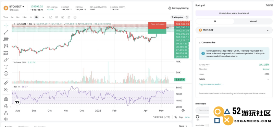Toggle log scale on chart
Screen dimensions: 274x127
(181, 117)
